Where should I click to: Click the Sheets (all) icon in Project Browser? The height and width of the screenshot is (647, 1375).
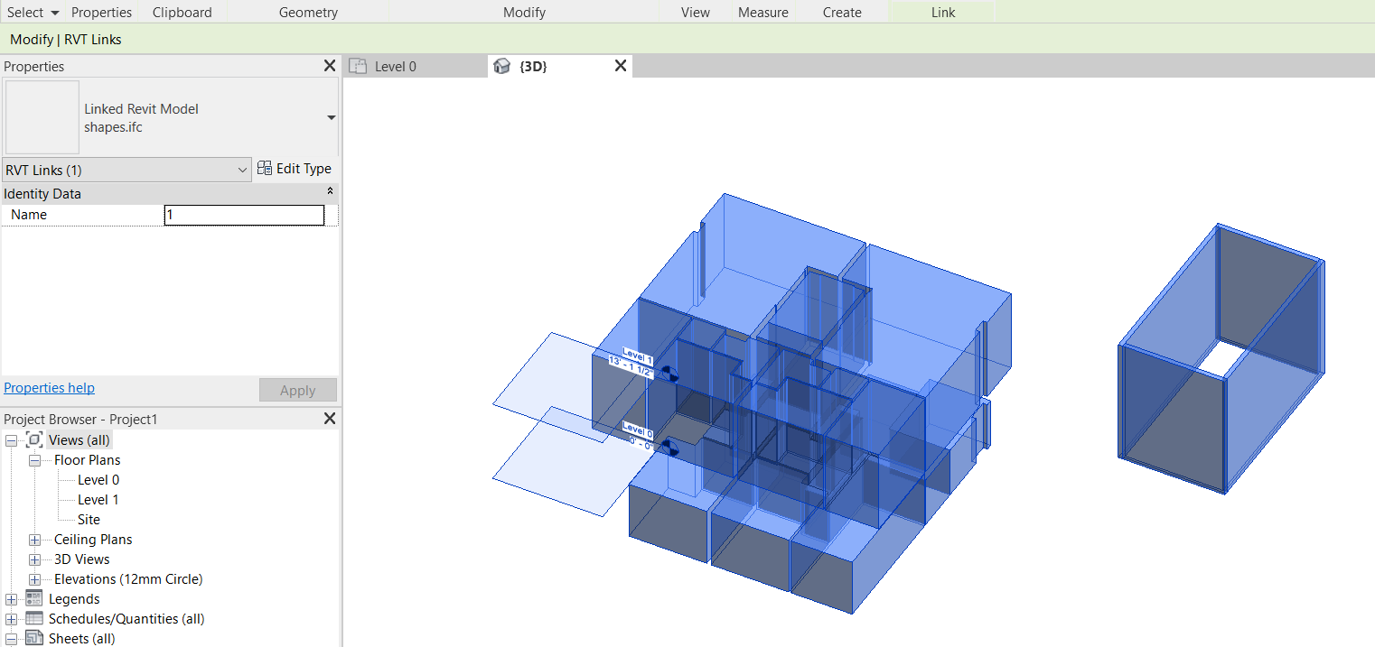click(x=33, y=638)
